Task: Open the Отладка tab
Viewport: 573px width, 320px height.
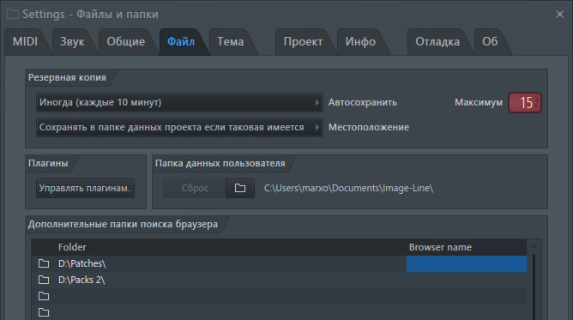Action: pyautogui.click(x=437, y=42)
